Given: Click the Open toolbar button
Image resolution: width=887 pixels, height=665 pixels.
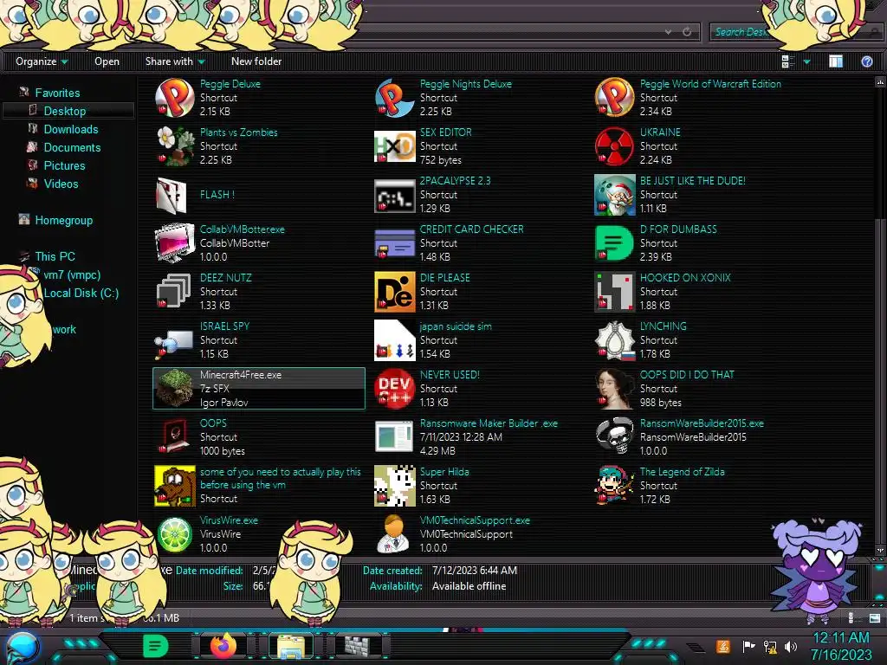Looking at the screenshot, I should (107, 61).
